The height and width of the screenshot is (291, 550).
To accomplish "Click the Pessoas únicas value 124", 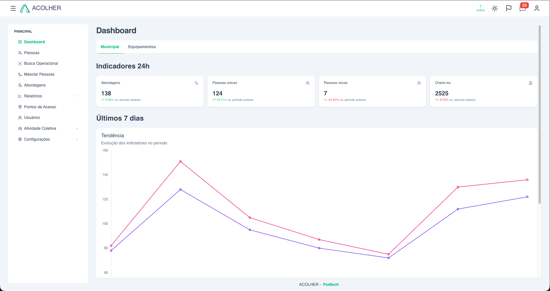I will click(218, 93).
